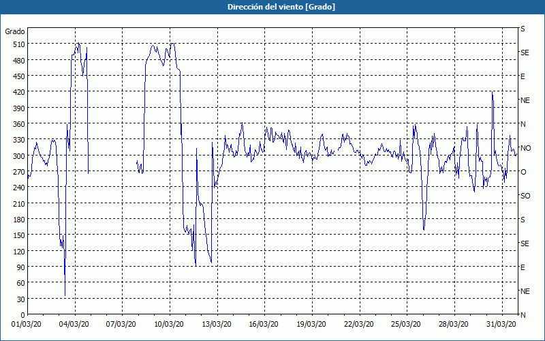Screen dimensions: 545x341
Task: Select the 28/03/20 date label
Action: (x=453, y=325)
